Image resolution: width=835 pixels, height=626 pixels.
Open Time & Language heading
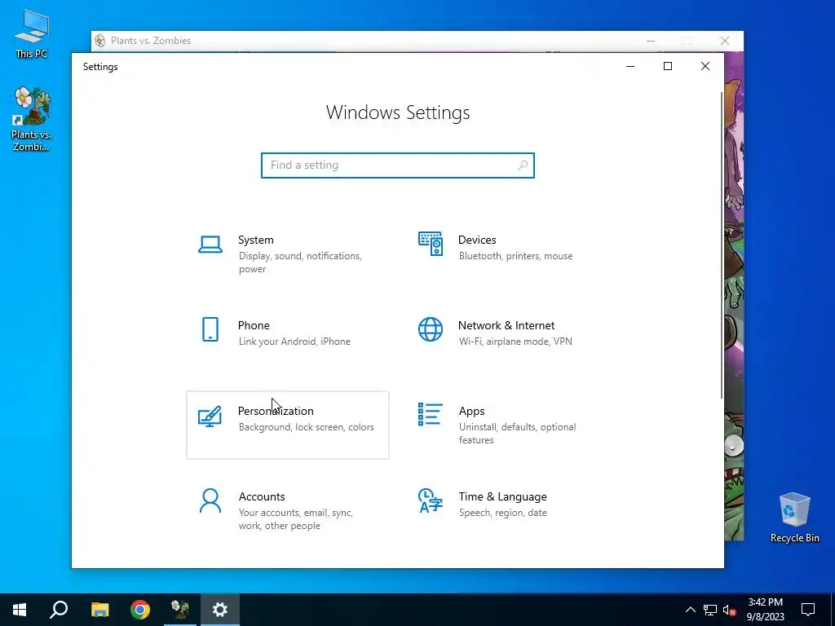point(502,496)
